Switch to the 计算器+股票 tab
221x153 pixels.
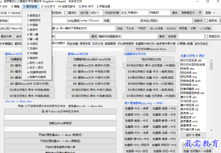click(x=185, y=44)
